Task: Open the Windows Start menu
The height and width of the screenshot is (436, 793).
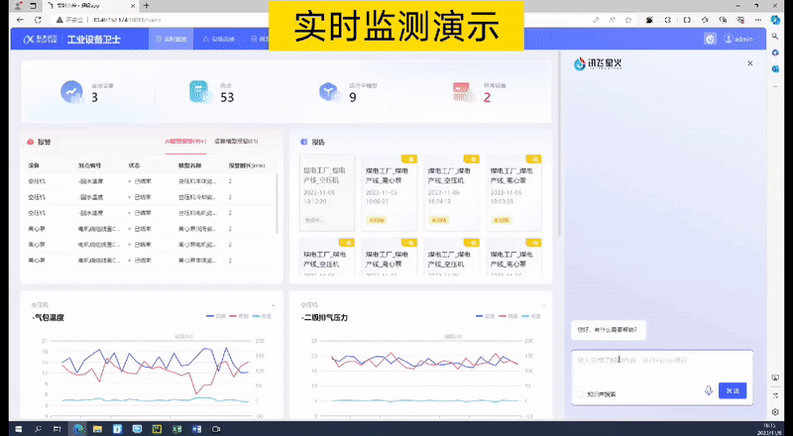Action: pyautogui.click(x=18, y=429)
